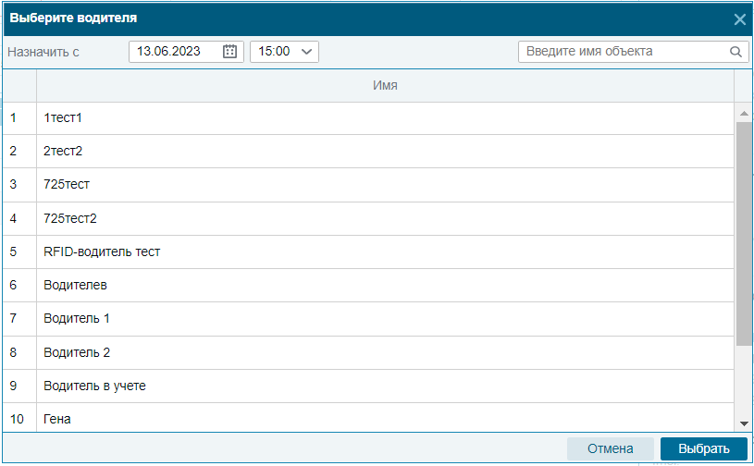Open the calendar date picker icon

229,52
